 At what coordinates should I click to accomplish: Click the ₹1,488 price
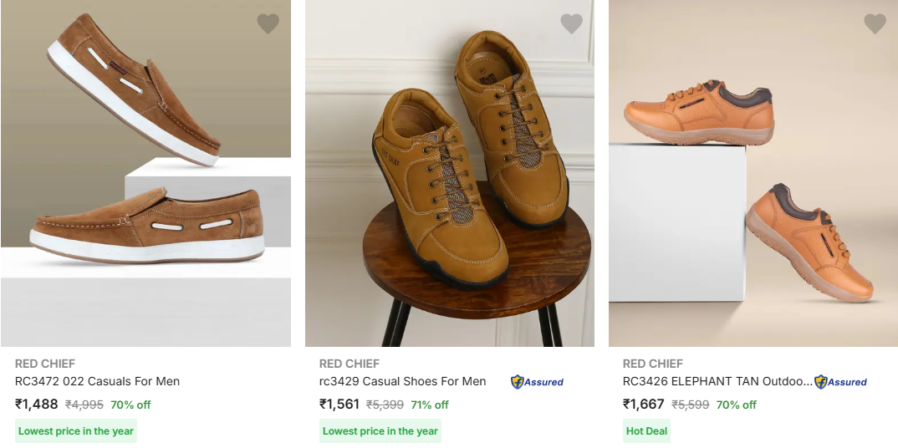(x=37, y=405)
